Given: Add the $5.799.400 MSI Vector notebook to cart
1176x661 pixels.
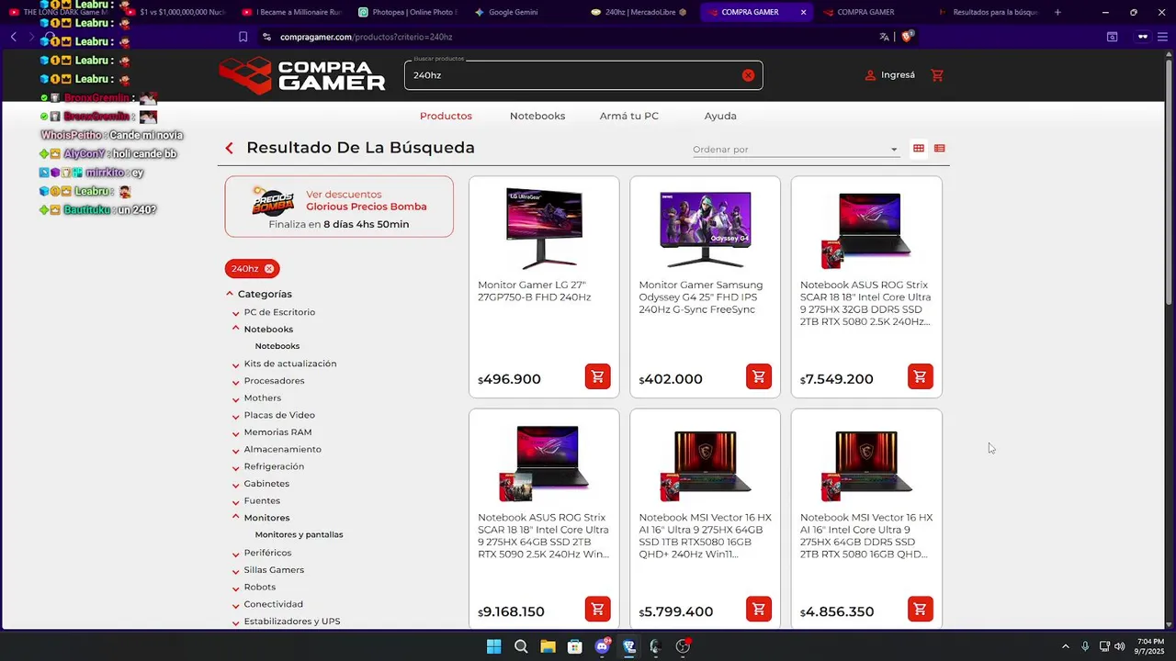Looking at the screenshot, I should (x=759, y=609).
